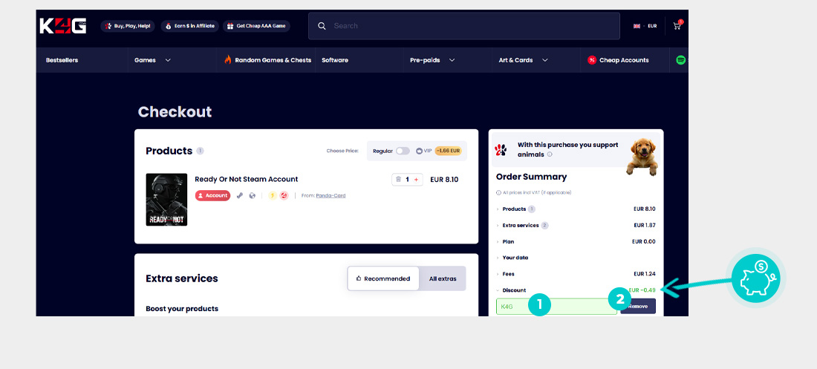Click the info icon beside VAT notice
This screenshot has height=369, width=817.
(x=498, y=192)
